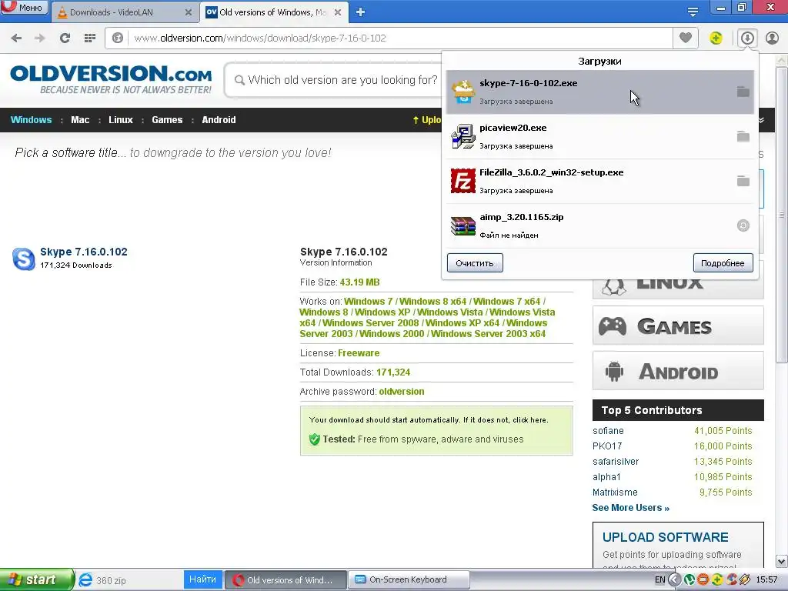Screen dimensions: 788x591
Task: Click the oldversion.com address field
Action: point(399,38)
